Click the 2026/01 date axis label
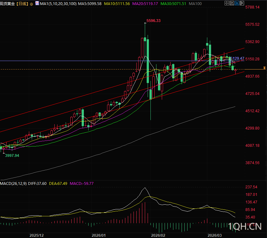This screenshot has height=238, width=267. coord(99,235)
